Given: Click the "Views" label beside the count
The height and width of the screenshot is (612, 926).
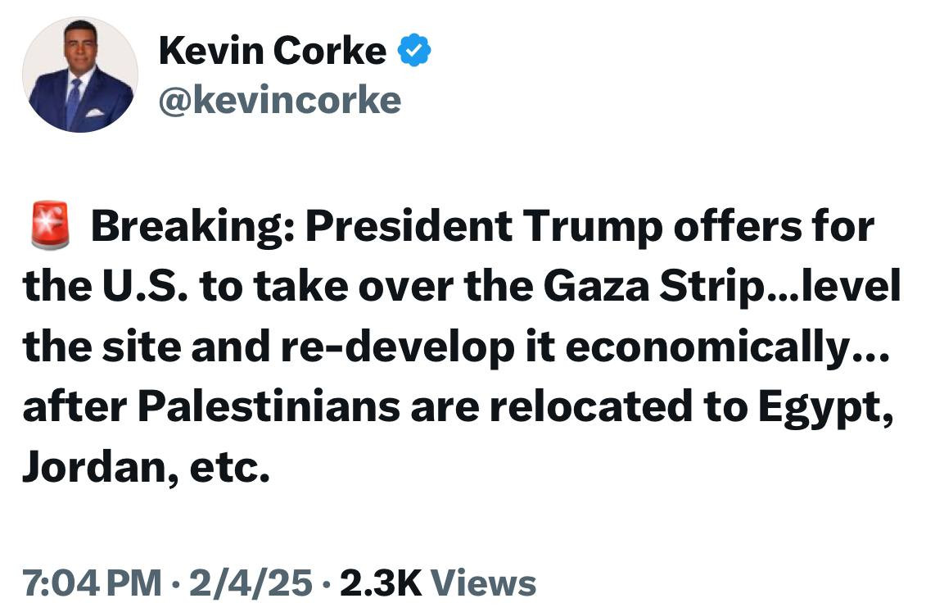Looking at the screenshot, I should pos(483,583).
